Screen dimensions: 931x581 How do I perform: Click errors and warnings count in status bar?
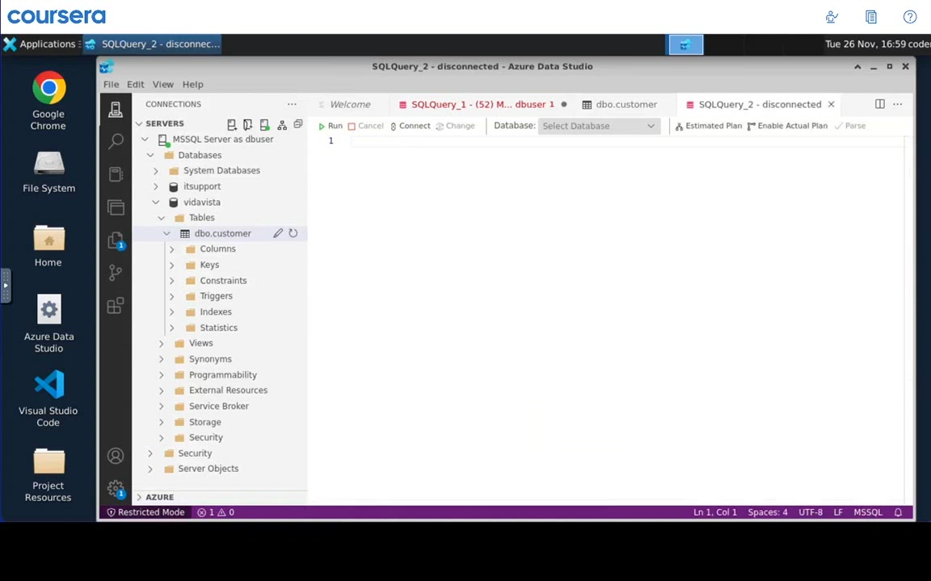coord(216,512)
